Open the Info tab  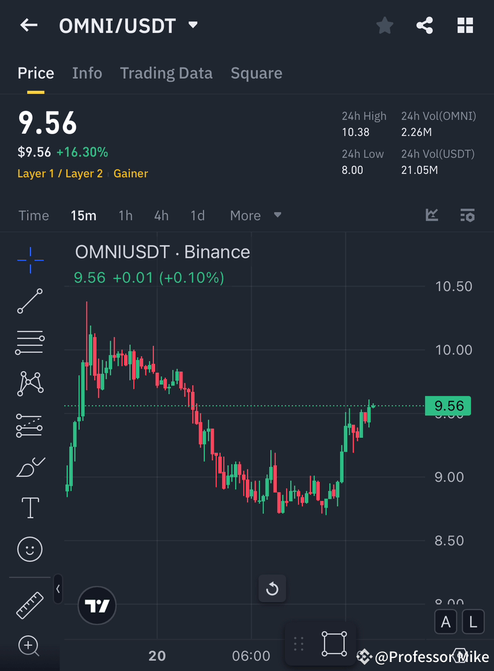[x=87, y=73]
